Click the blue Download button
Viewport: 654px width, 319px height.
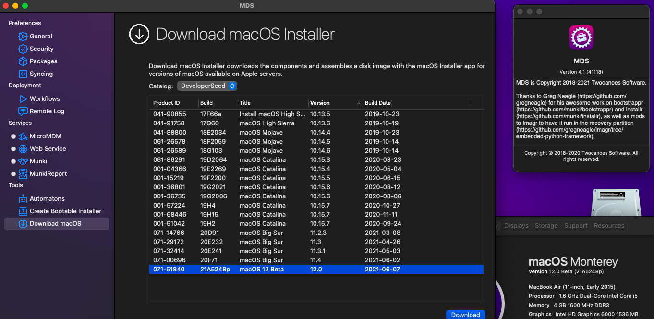pyautogui.click(x=465, y=315)
